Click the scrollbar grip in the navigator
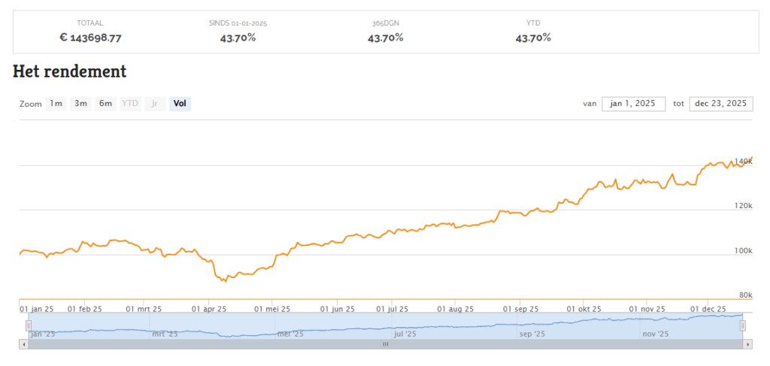This screenshot has width=770, height=366. click(385, 344)
